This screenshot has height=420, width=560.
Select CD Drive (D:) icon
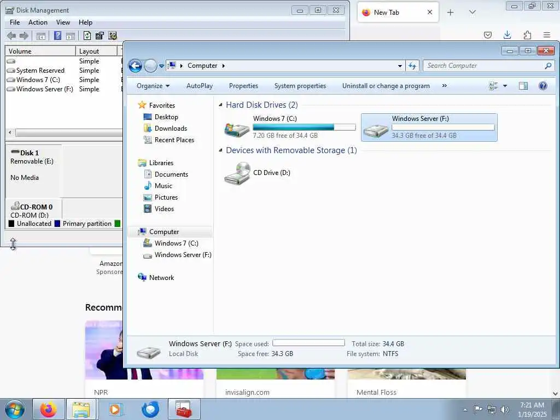coord(237,173)
